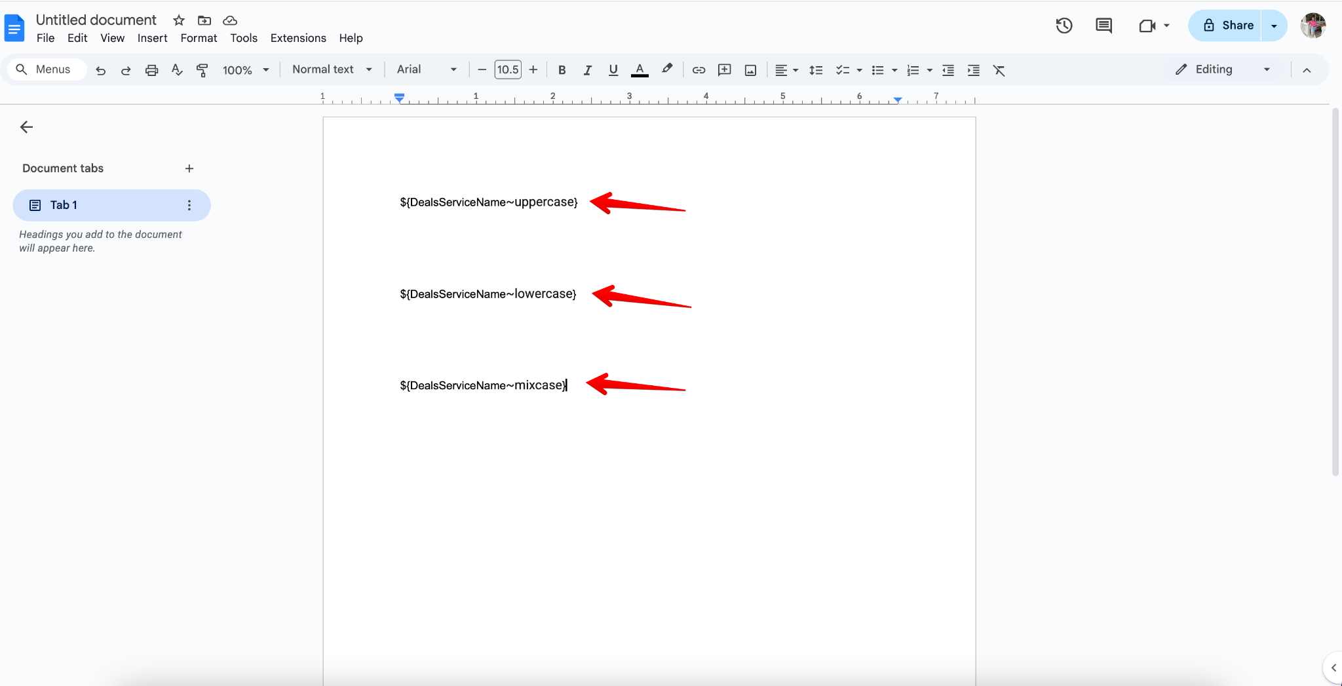Open version history clock icon

[x=1064, y=26]
